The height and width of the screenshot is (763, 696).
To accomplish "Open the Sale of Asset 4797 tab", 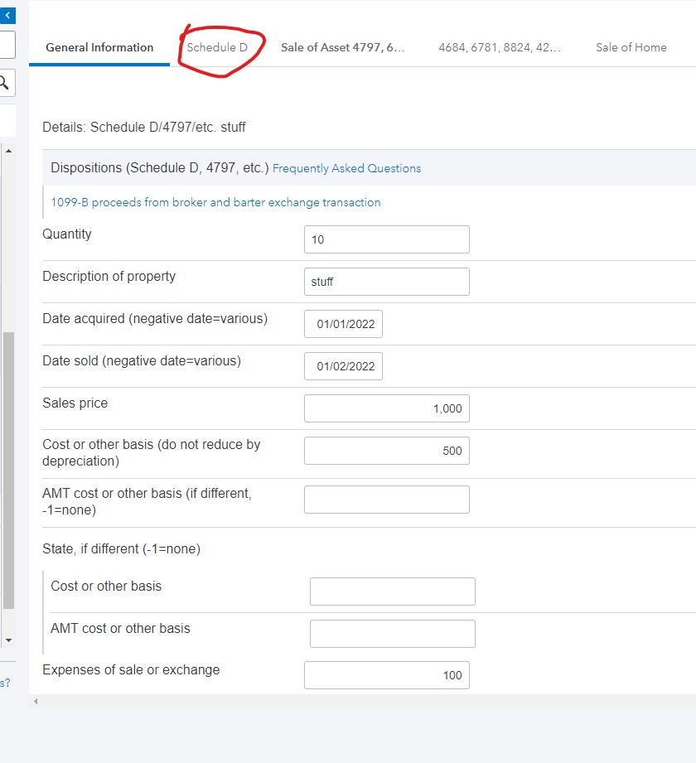I will click(x=343, y=47).
